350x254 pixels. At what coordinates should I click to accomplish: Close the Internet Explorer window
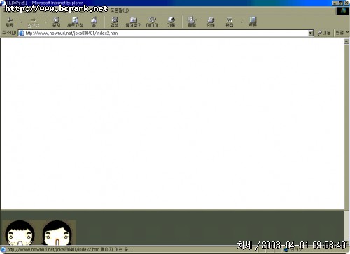coord(346,3)
